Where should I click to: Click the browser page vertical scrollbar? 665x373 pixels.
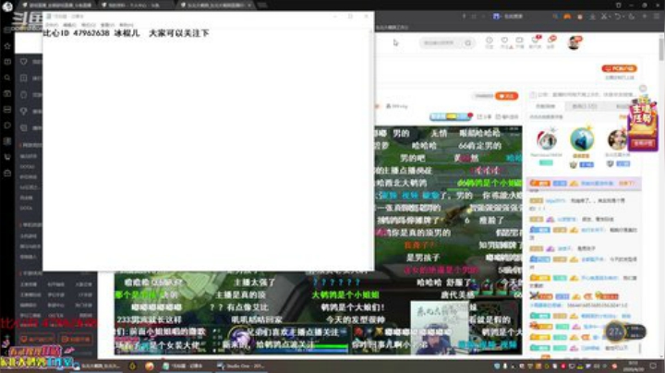[660, 49]
